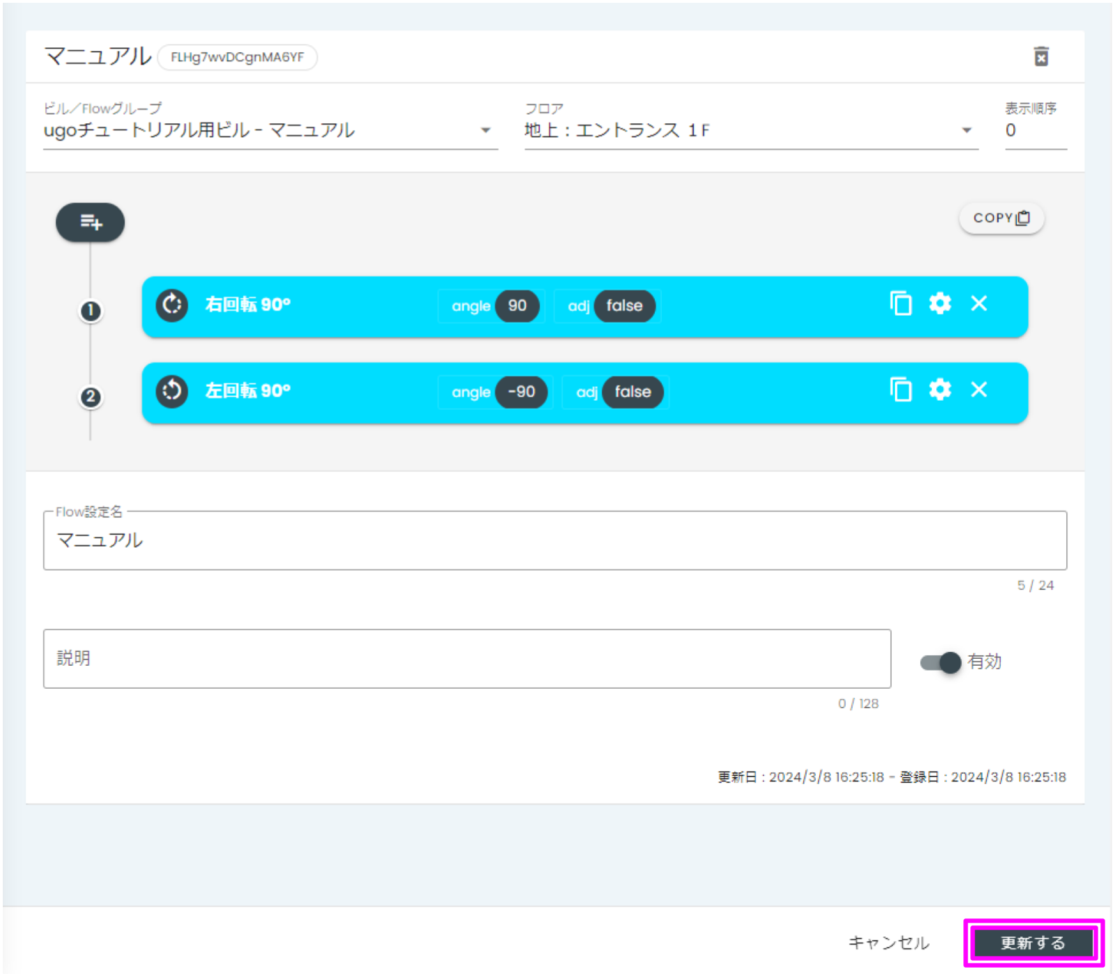Expand the フロア dropdown
Screen dimensions: 1115x974
click(x=966, y=131)
